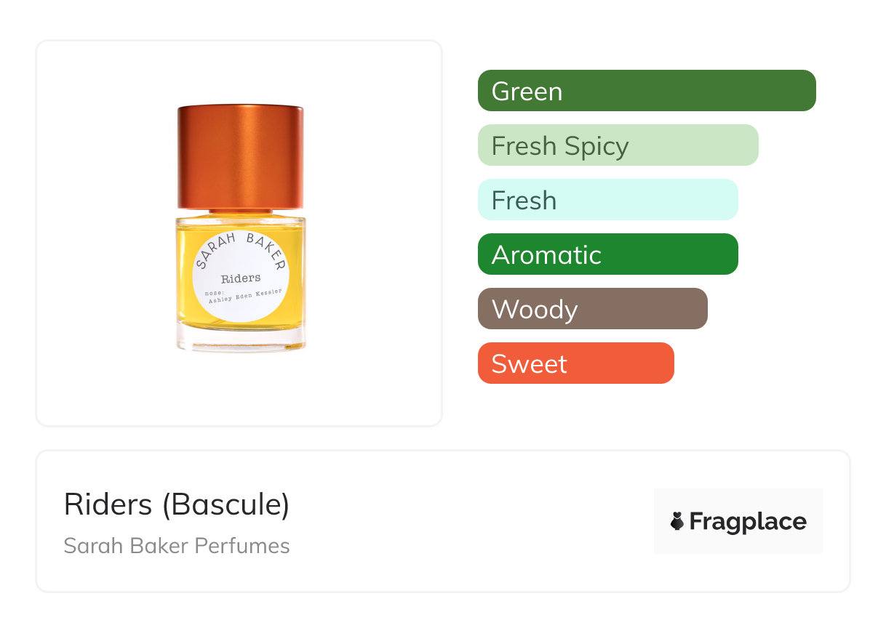
Task: Open the Sarah Baker Perfumes brand link
Action: [x=177, y=546]
